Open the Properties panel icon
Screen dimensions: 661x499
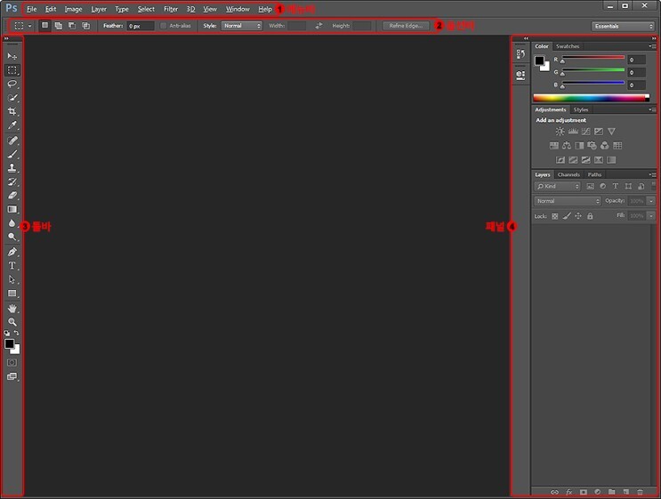[520, 75]
